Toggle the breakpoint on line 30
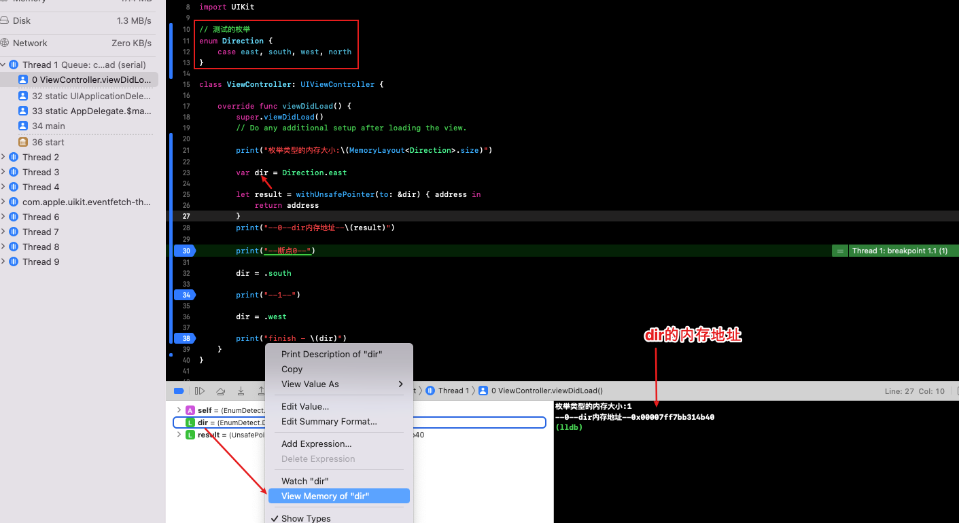 click(186, 251)
